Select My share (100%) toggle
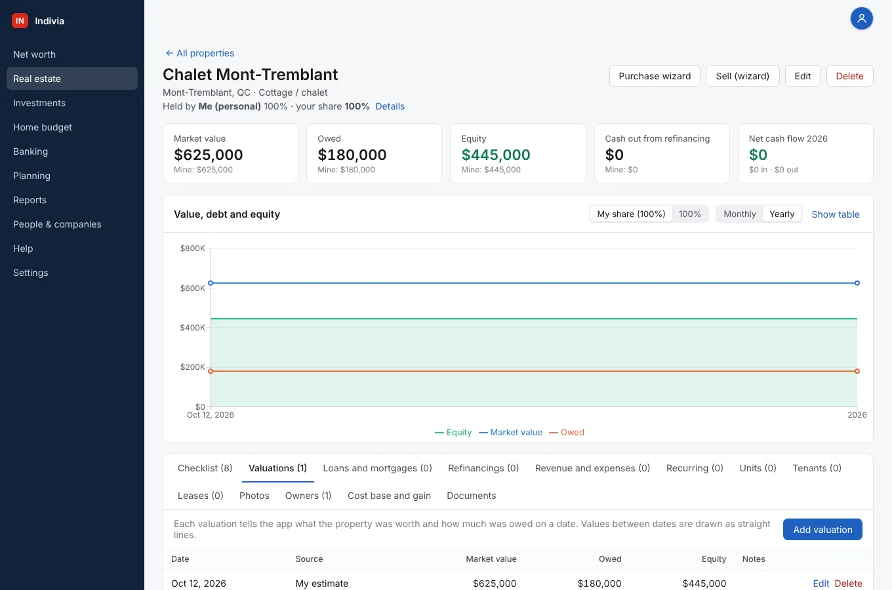 631,214
